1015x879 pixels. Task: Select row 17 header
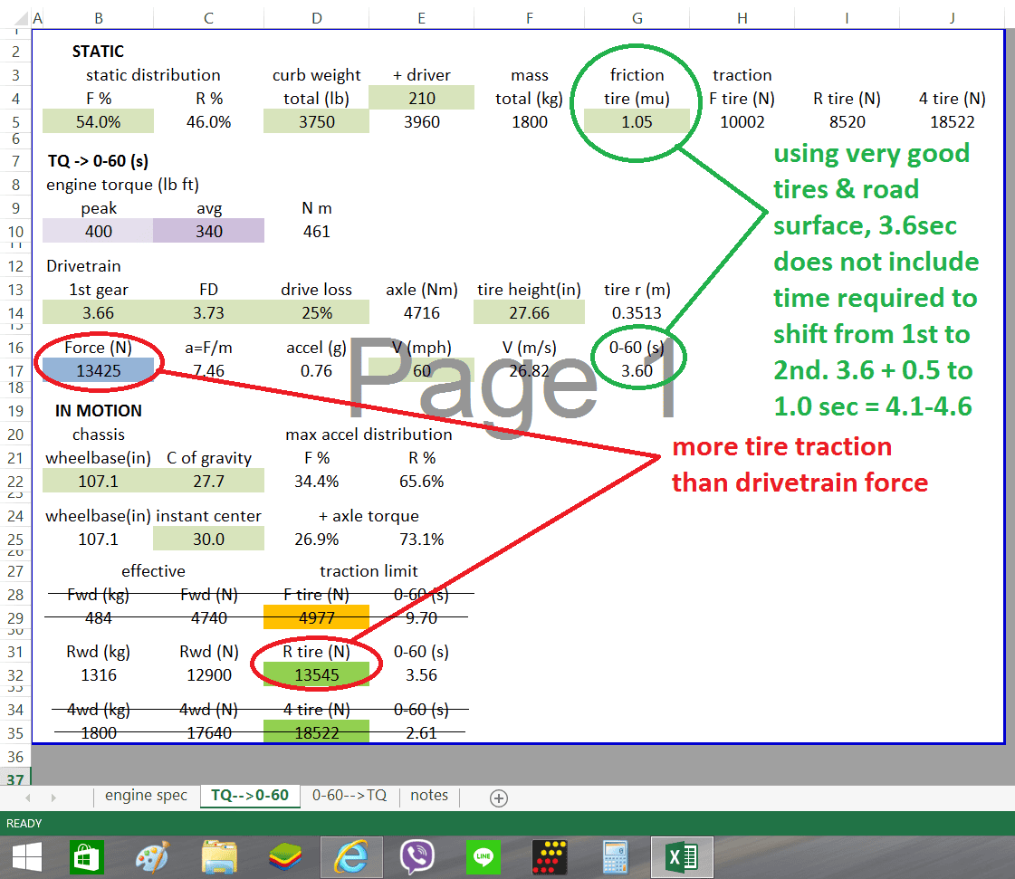(15, 371)
